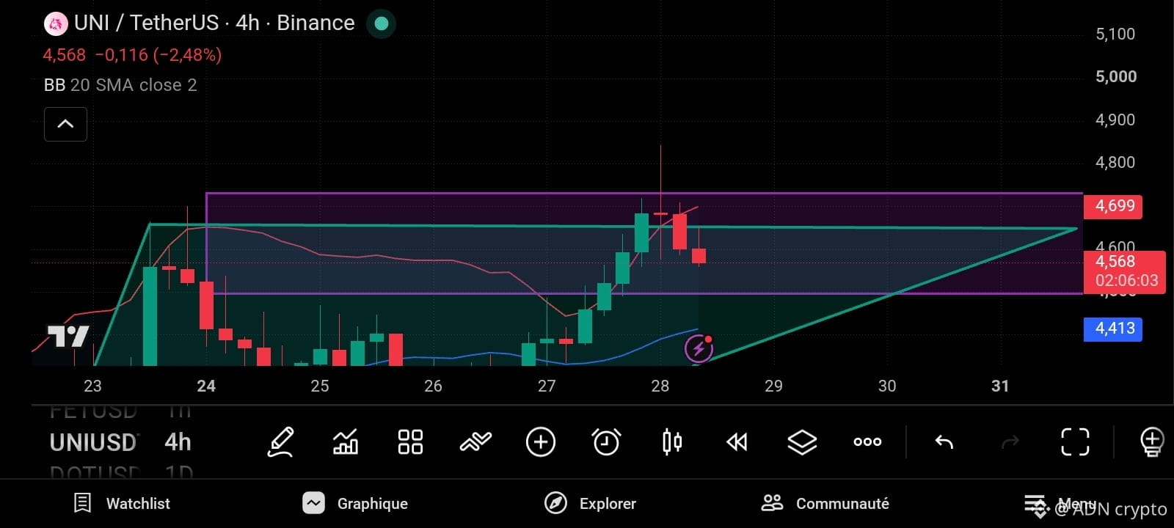Tap the UNI coin logo
Image resolution: width=1174 pixels, height=528 pixels.
click(x=55, y=23)
